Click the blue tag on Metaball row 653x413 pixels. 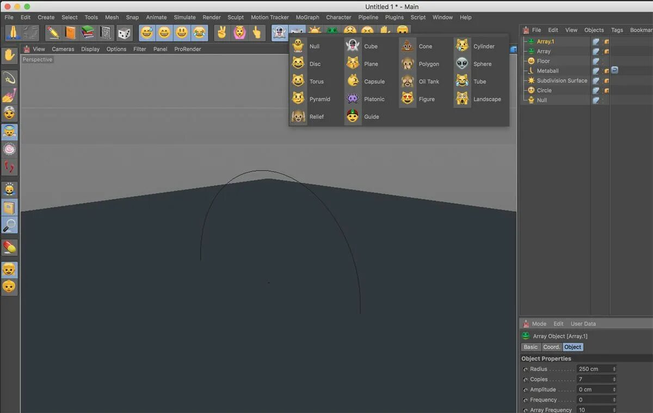click(x=614, y=70)
